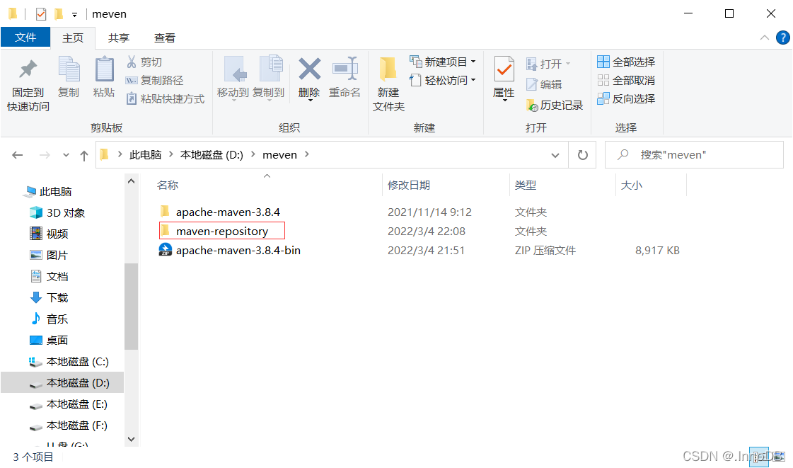Open recent locations dropdown arrow
The width and height of the screenshot is (793, 468).
(66, 155)
